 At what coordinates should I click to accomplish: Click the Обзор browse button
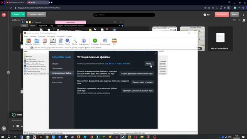(x=149, y=64)
